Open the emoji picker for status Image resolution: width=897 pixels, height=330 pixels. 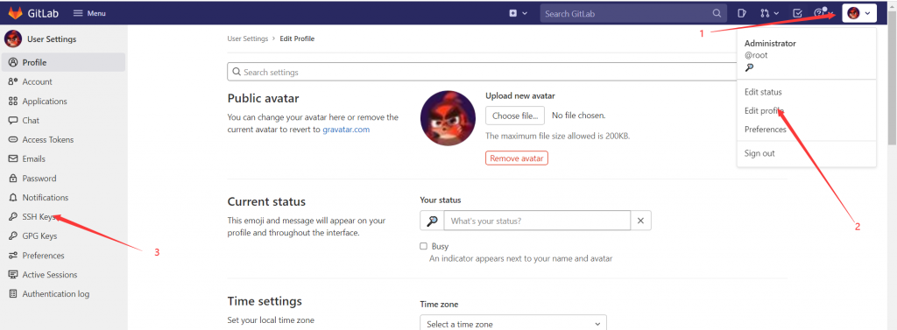[432, 221]
